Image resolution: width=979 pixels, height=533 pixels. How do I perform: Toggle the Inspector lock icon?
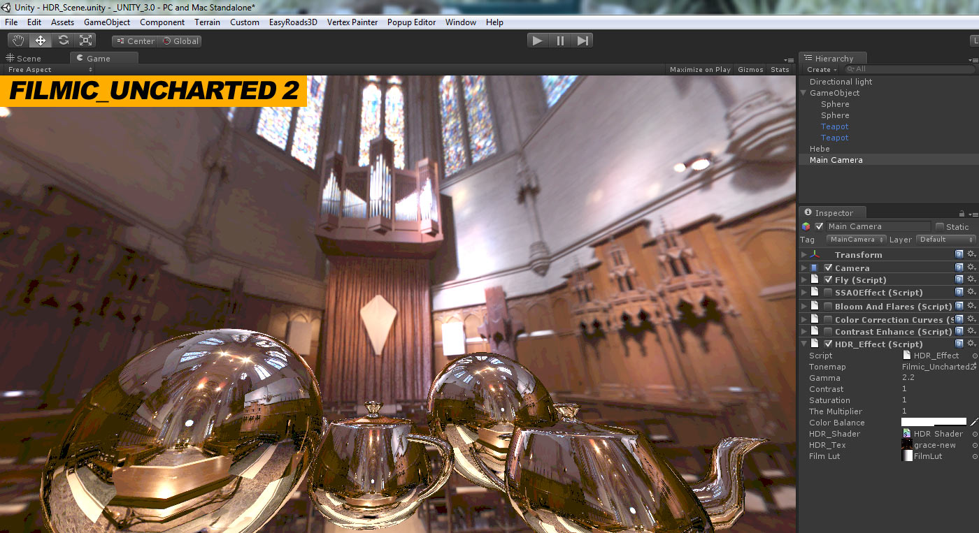click(963, 213)
